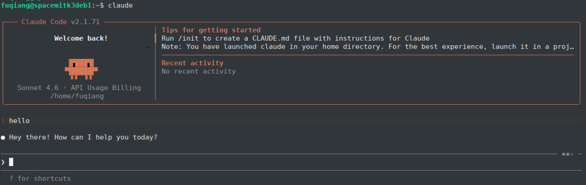This screenshot has width=586, height=185.
Task: Click the "Run /init to create a CLAUDE.md" tip
Action: tap(295, 38)
